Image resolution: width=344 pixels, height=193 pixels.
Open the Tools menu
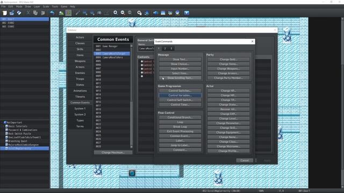click(55, 6)
